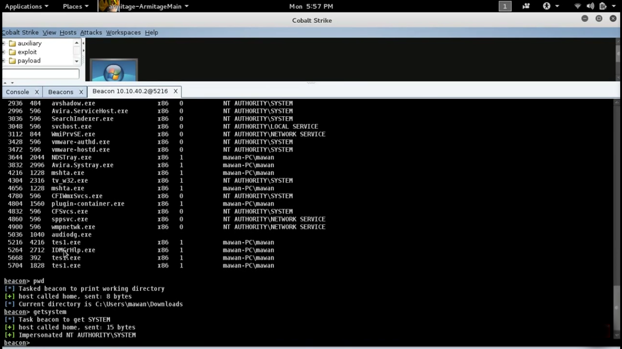The width and height of the screenshot is (622, 349).
Task: Open the Hosts menu
Action: click(x=68, y=33)
